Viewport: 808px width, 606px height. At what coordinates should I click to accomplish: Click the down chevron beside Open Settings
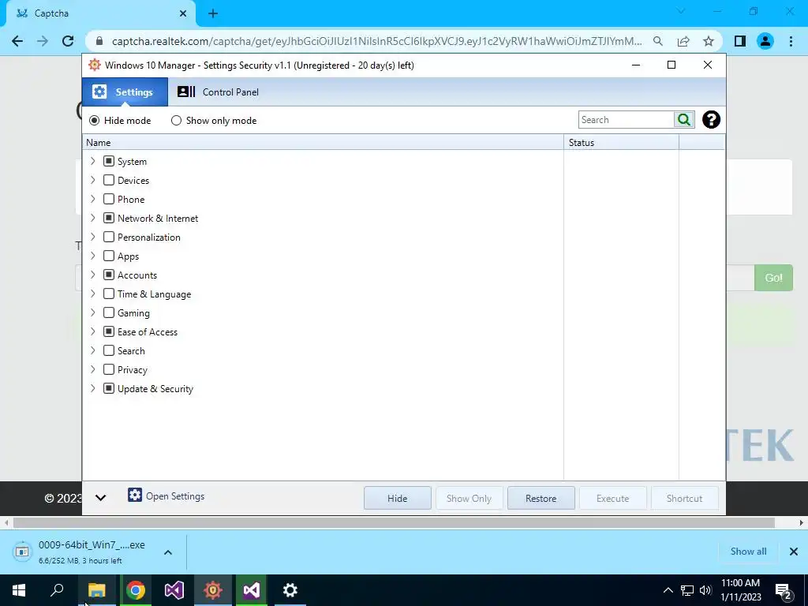point(100,498)
